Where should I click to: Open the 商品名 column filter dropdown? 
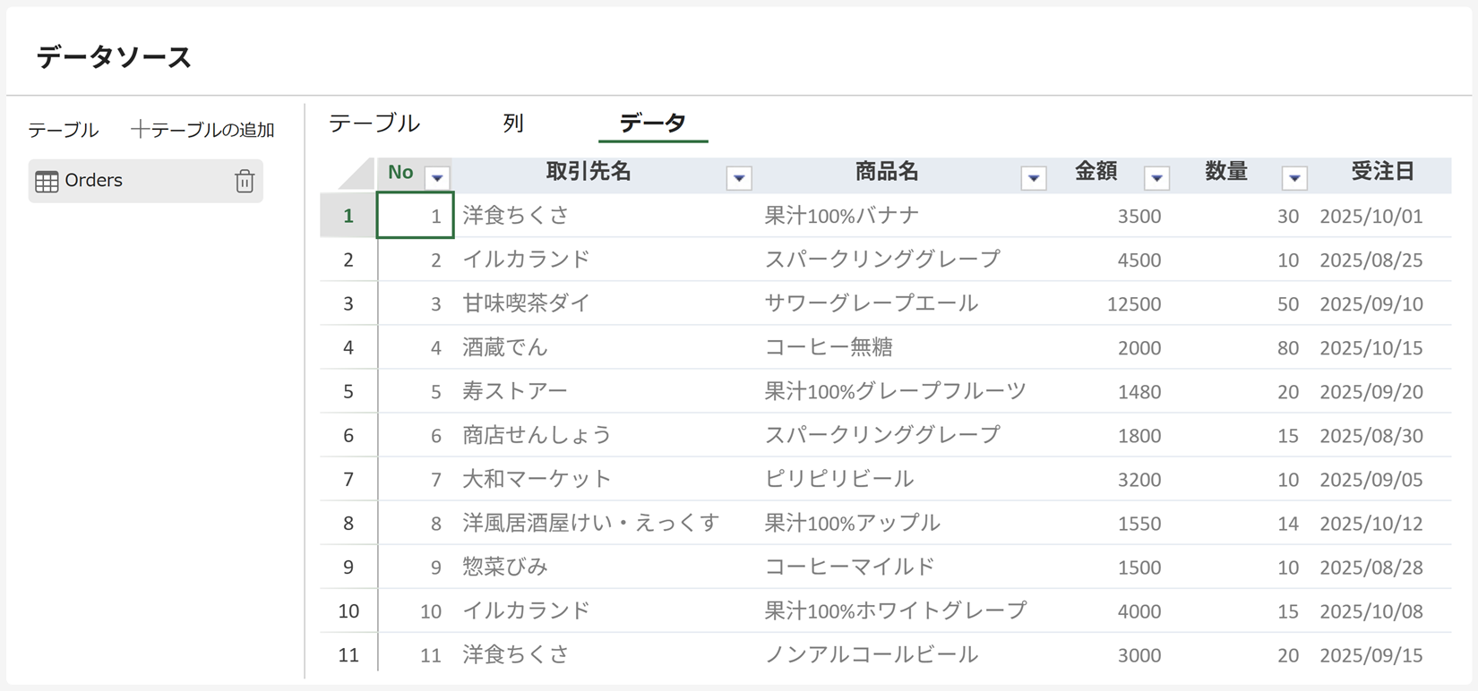1034,177
